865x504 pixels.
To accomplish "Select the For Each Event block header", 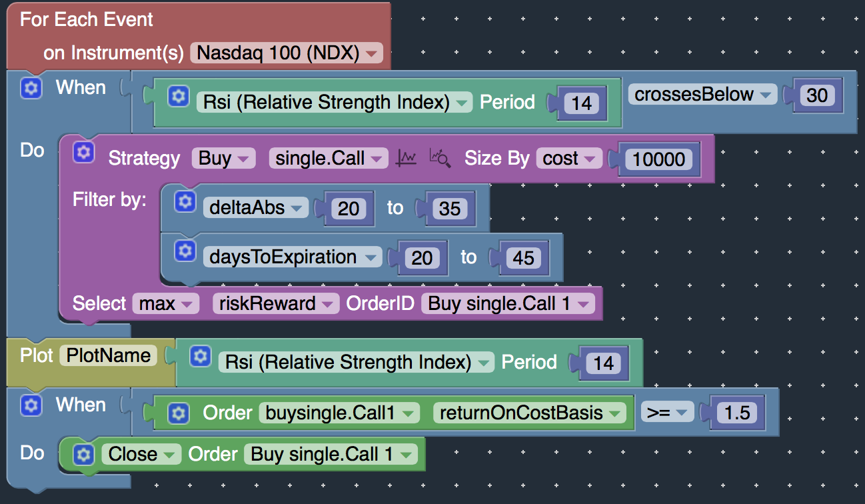I will point(87,19).
